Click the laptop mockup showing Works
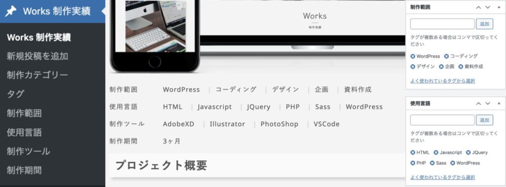The image size is (506, 187). (303, 27)
